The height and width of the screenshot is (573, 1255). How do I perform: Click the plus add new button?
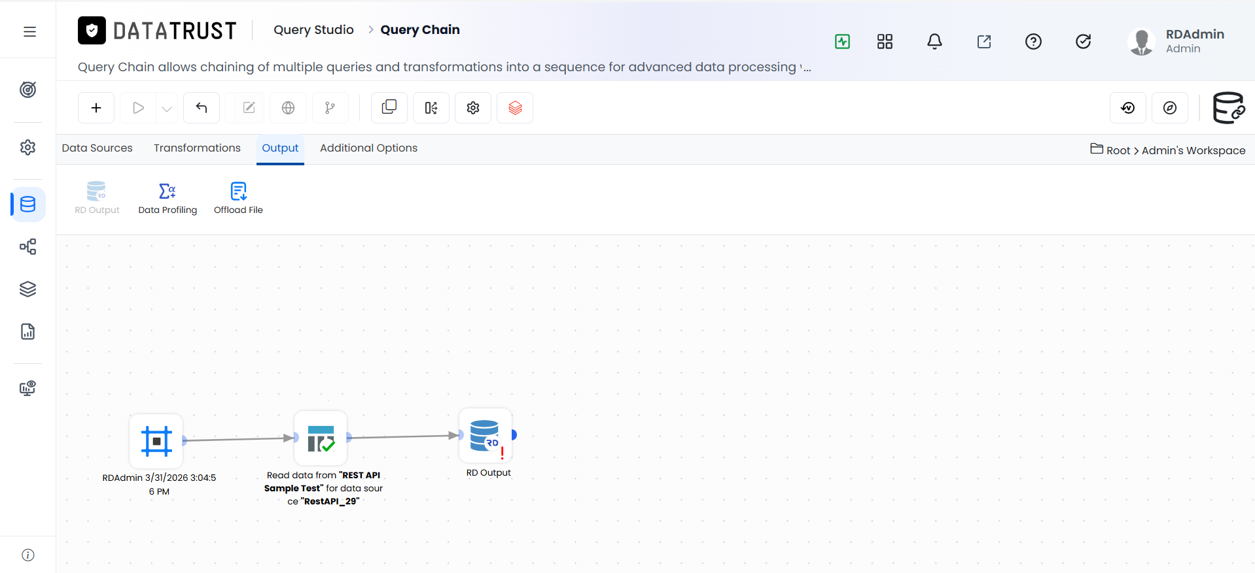(96, 108)
